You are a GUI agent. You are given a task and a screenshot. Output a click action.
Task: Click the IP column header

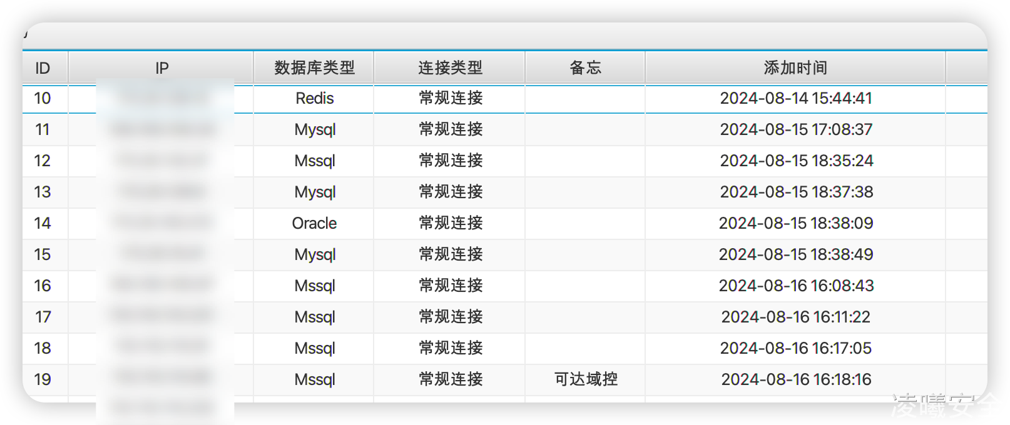point(161,68)
